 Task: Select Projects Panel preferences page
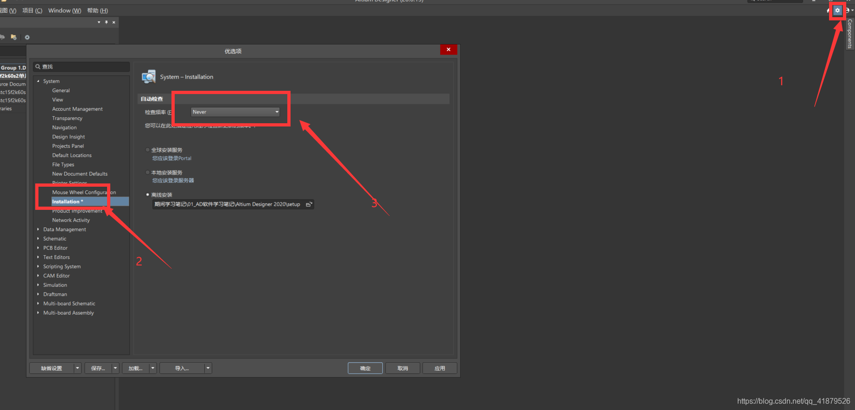[x=68, y=146]
